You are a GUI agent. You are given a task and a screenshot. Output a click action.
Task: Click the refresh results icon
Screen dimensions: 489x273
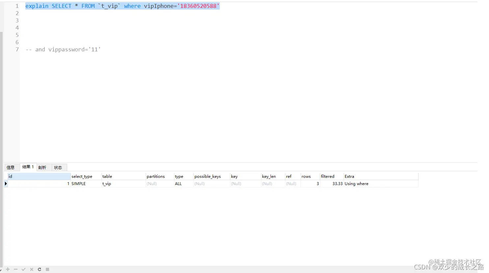[x=40, y=269]
